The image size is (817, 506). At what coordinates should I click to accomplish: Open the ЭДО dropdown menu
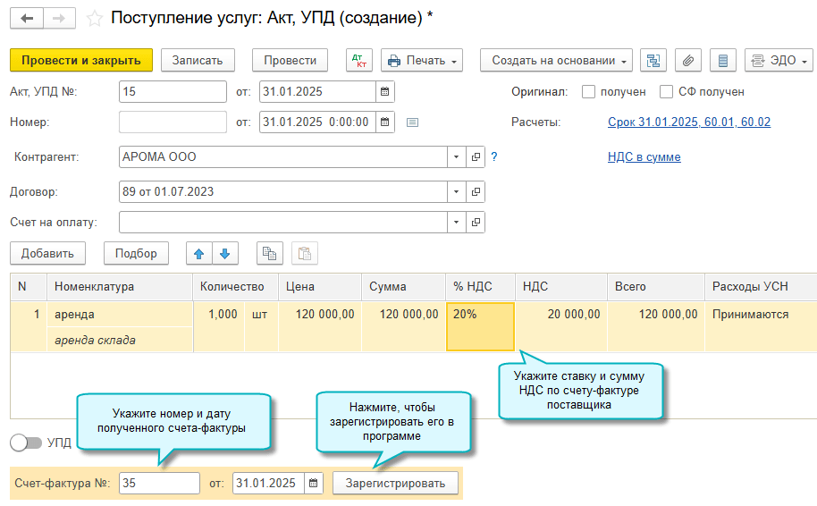pos(779,61)
